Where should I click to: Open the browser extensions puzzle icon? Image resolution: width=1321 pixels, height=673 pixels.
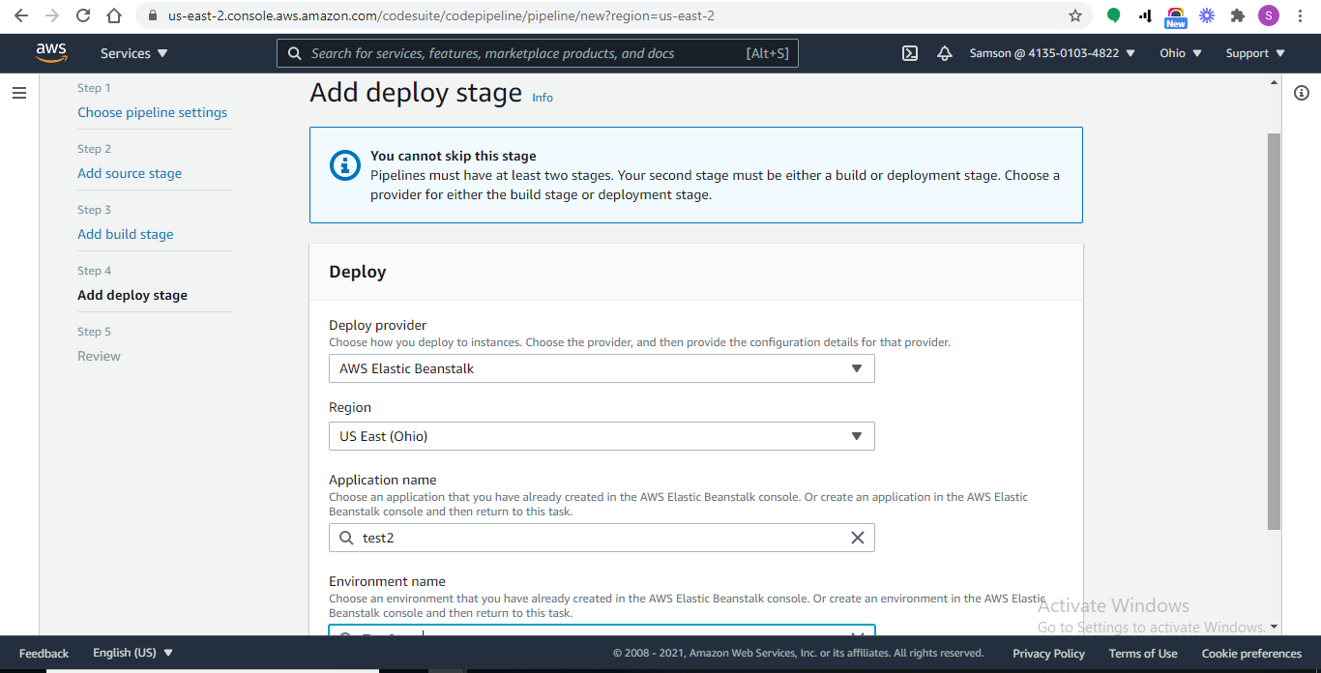pos(1238,15)
